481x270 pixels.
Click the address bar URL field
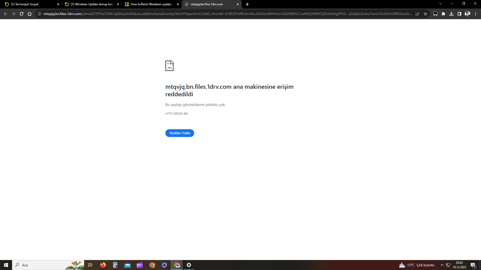225,14
